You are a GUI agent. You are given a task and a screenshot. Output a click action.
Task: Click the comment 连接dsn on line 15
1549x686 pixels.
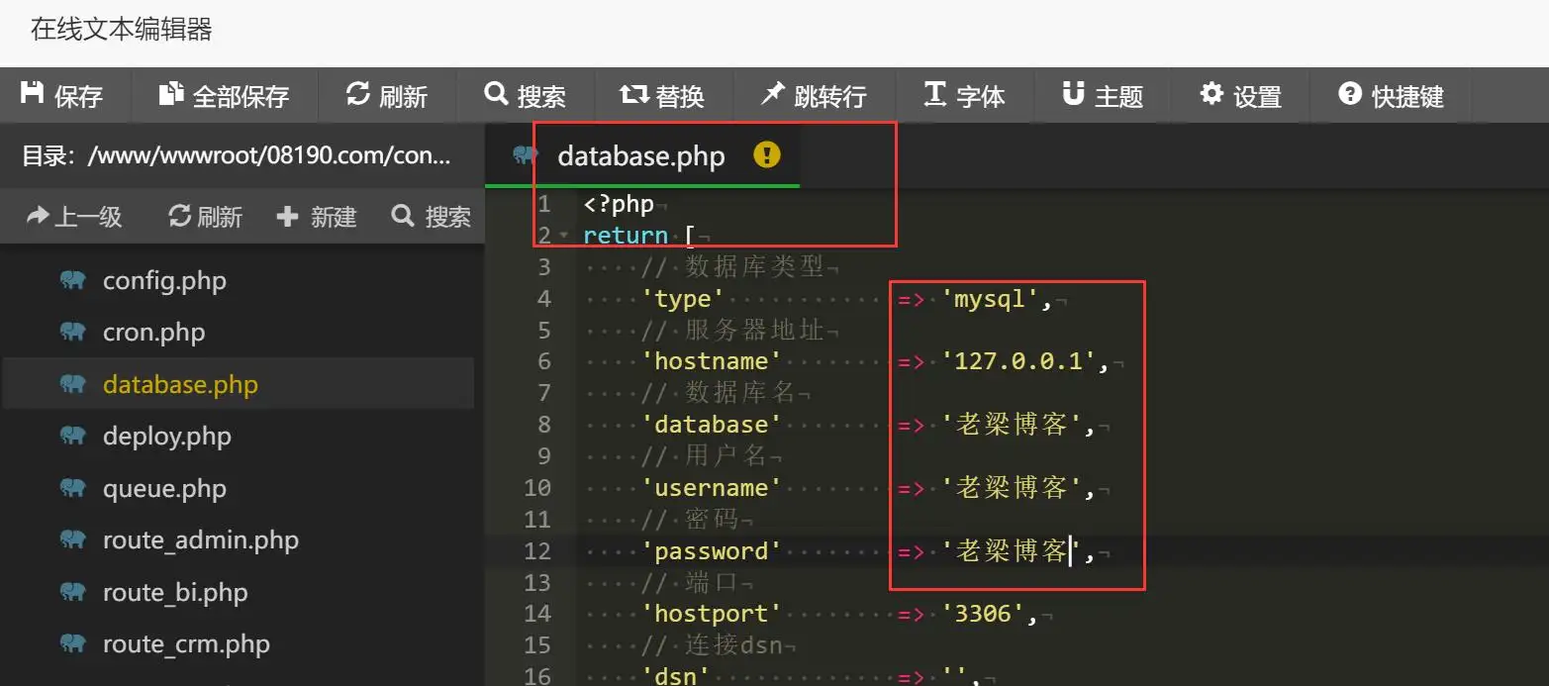pos(733,645)
